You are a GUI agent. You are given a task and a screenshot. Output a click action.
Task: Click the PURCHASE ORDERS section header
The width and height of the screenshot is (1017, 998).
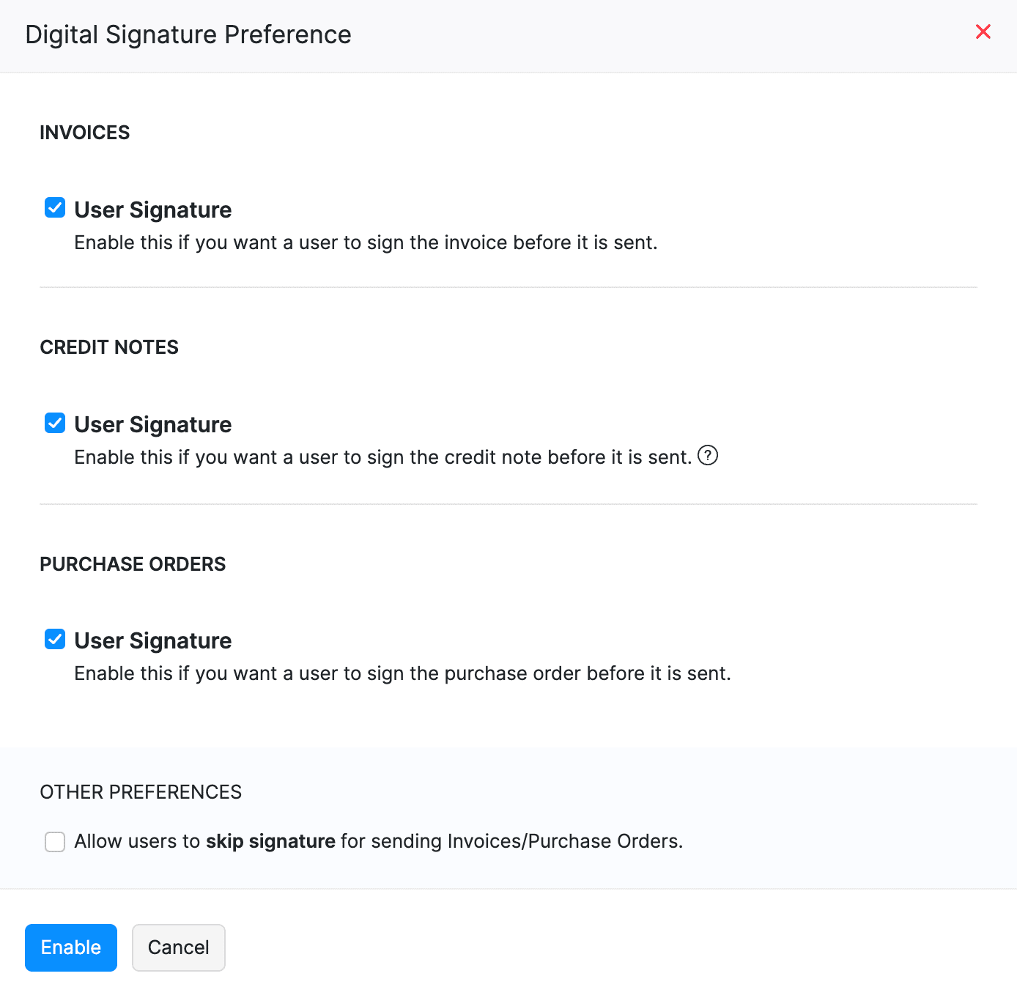tap(133, 564)
